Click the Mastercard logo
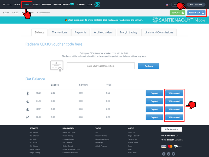The height and width of the screenshot is (157, 209). pos(170,146)
